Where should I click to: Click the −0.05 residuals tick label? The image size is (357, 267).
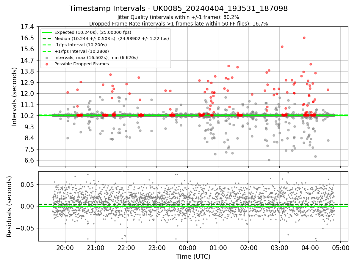[25, 228]
